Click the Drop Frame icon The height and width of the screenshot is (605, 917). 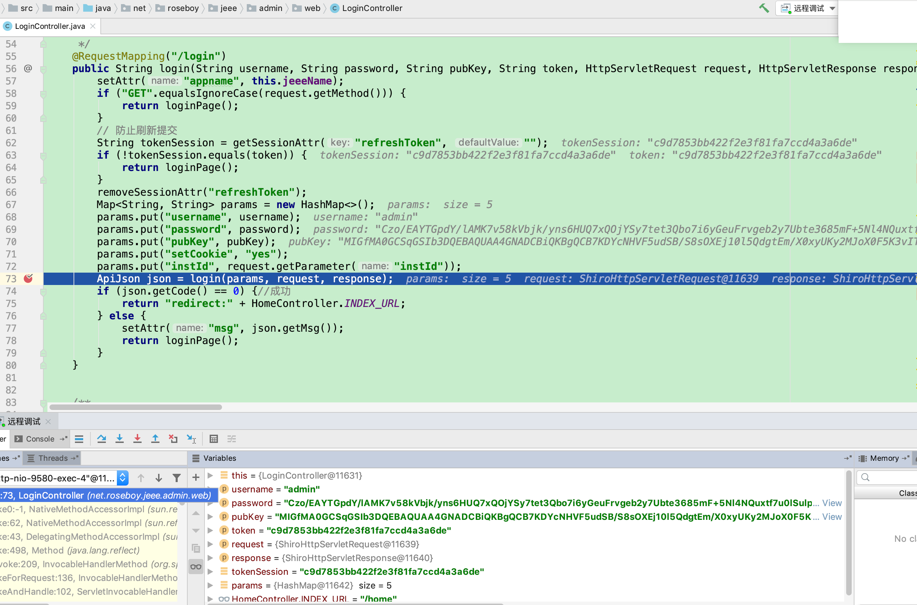click(173, 439)
